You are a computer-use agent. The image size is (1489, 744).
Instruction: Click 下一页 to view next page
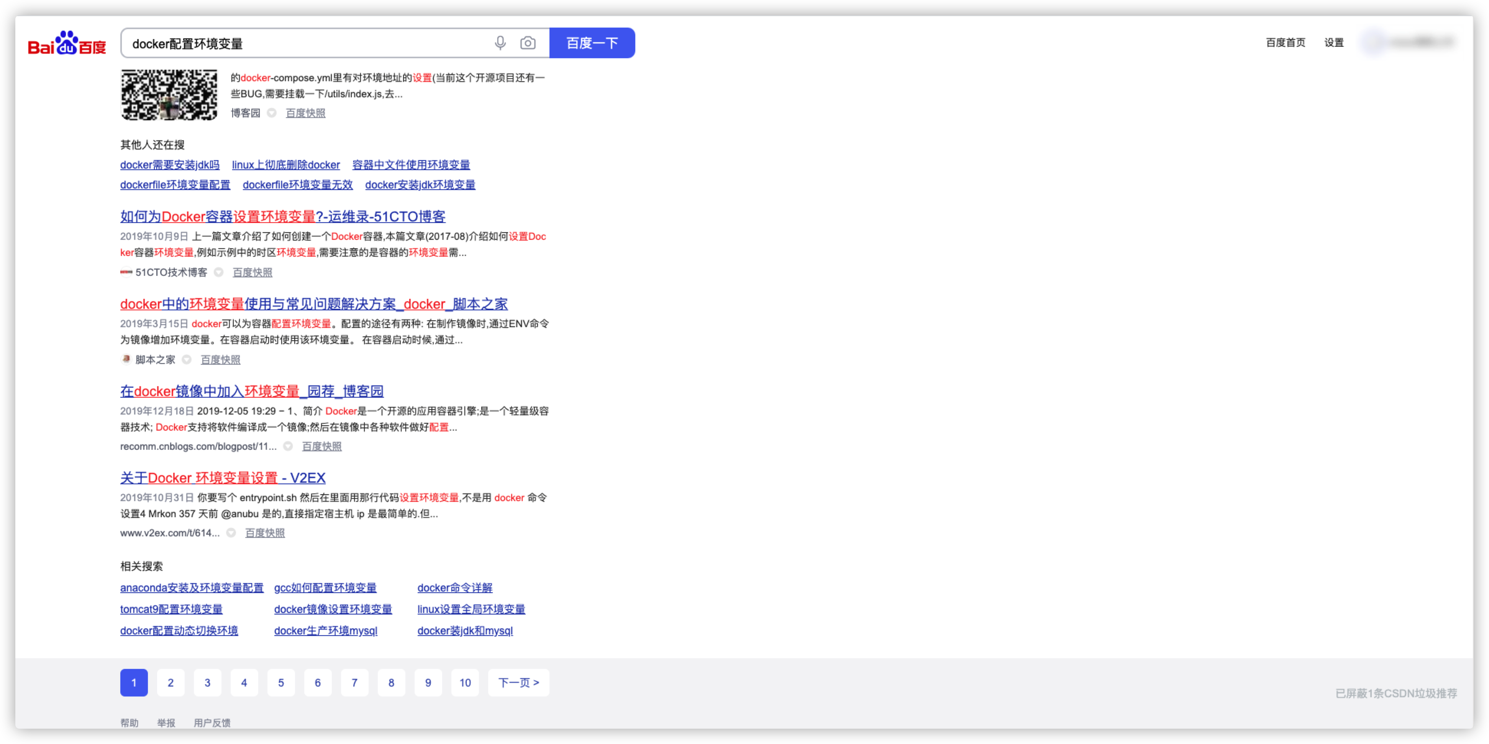tap(518, 682)
